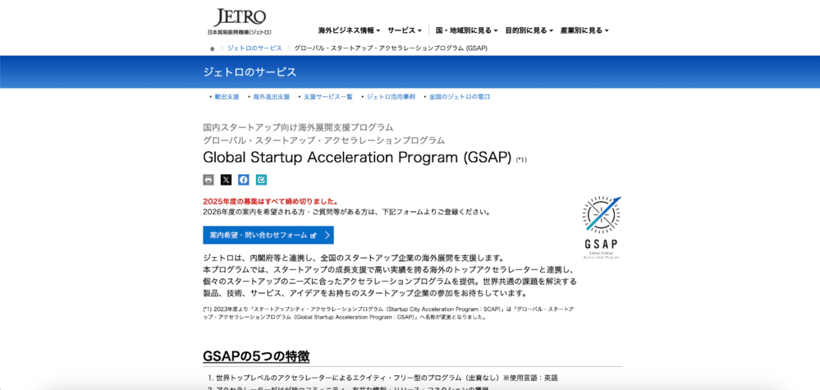Viewport: 820px width, 390px height.
Task: Select 輸出支援 sub-navigation link
Action: pyautogui.click(x=227, y=97)
